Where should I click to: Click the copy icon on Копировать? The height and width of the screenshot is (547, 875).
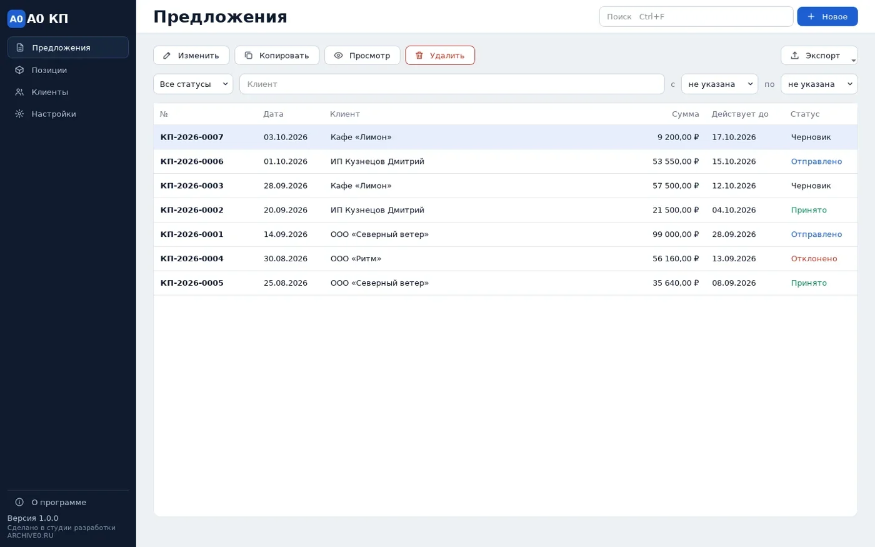[x=248, y=56]
